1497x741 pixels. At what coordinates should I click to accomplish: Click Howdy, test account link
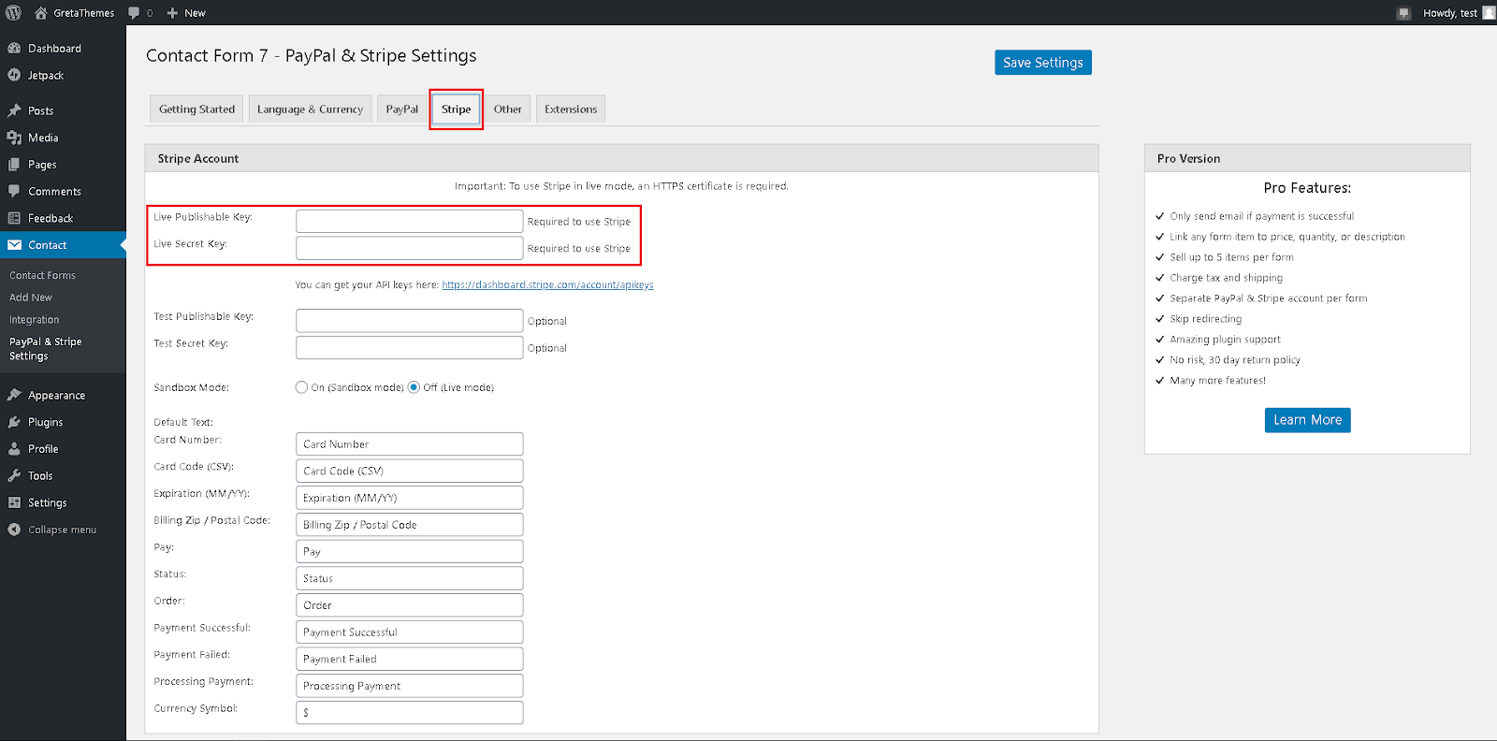click(x=1450, y=13)
